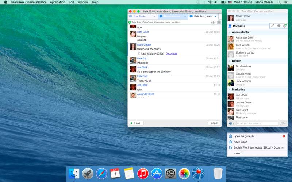
Task: Open the TeamWox Communicator dock icon
Action: click(x=198, y=174)
